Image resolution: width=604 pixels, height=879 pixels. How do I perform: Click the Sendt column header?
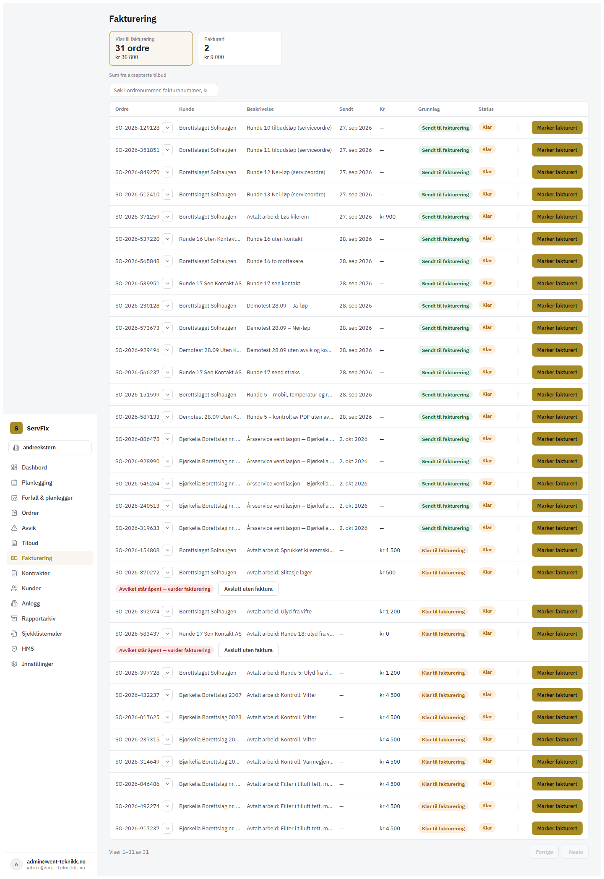click(346, 109)
